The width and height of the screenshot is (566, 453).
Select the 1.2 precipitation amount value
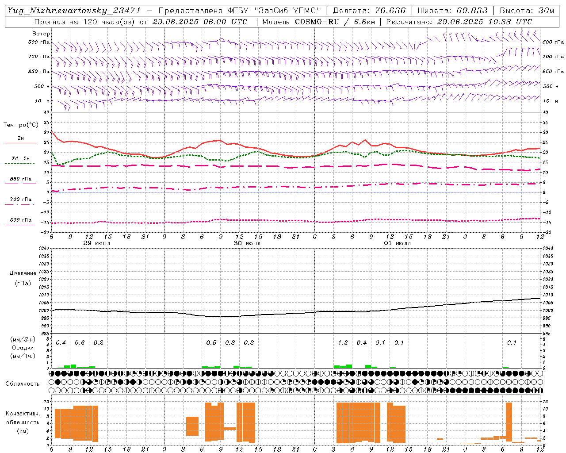click(343, 342)
